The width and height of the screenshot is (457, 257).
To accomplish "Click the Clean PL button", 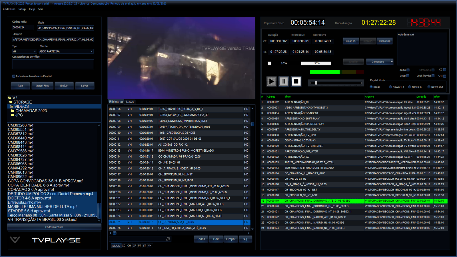I will pyautogui.click(x=351, y=41).
